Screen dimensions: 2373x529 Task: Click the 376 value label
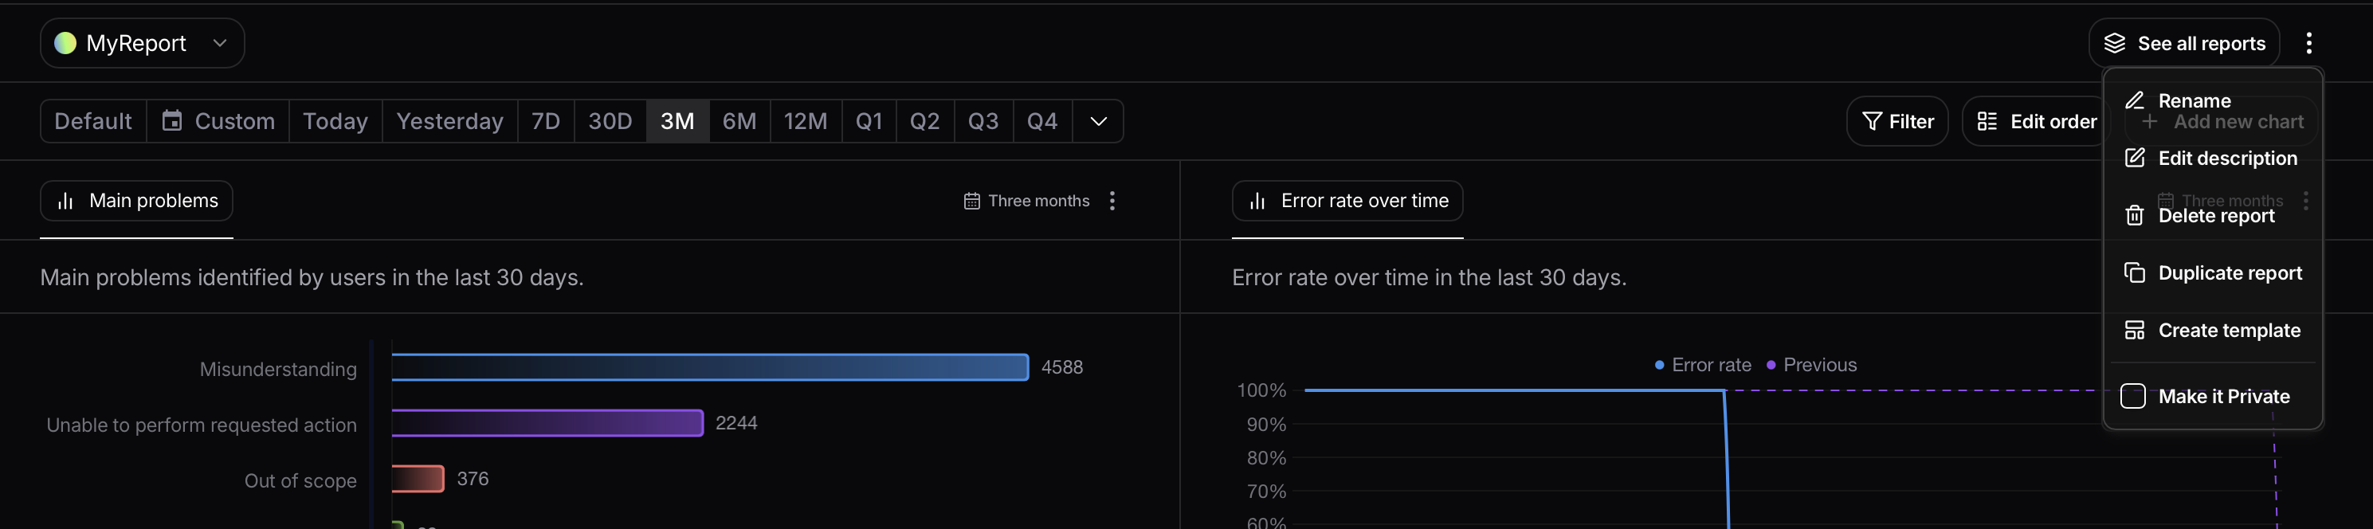473,478
